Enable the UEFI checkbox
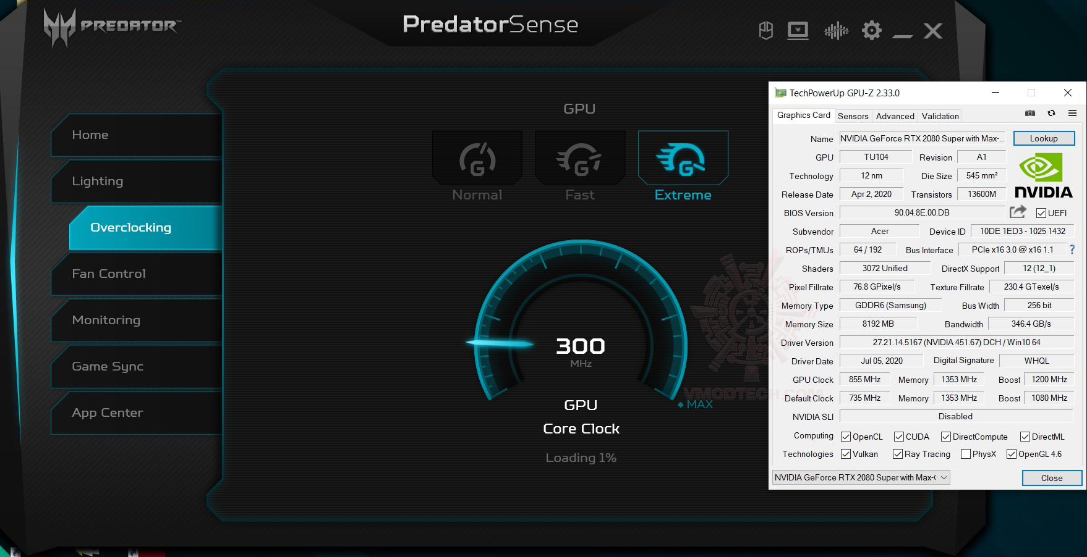The width and height of the screenshot is (1087, 557). (1041, 213)
